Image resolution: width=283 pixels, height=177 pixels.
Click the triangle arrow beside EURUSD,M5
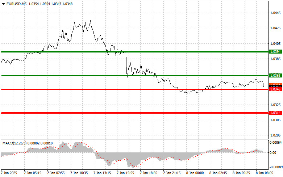[x=3, y=3]
